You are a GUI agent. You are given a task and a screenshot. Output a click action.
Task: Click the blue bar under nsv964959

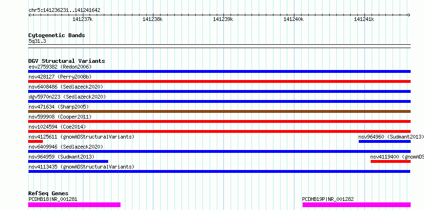(68, 161)
